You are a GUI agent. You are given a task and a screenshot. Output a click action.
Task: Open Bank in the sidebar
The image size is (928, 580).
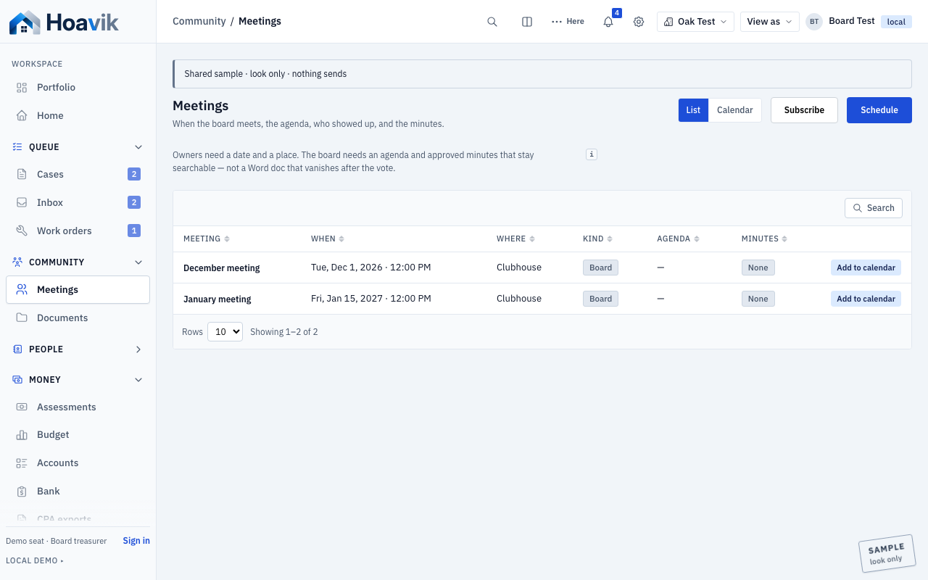[78, 492]
